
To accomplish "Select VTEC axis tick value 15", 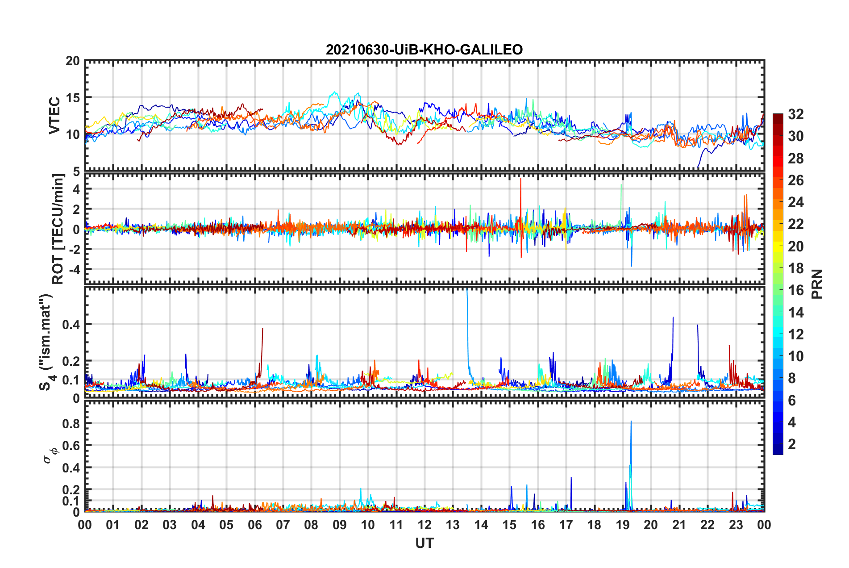I will [x=73, y=97].
